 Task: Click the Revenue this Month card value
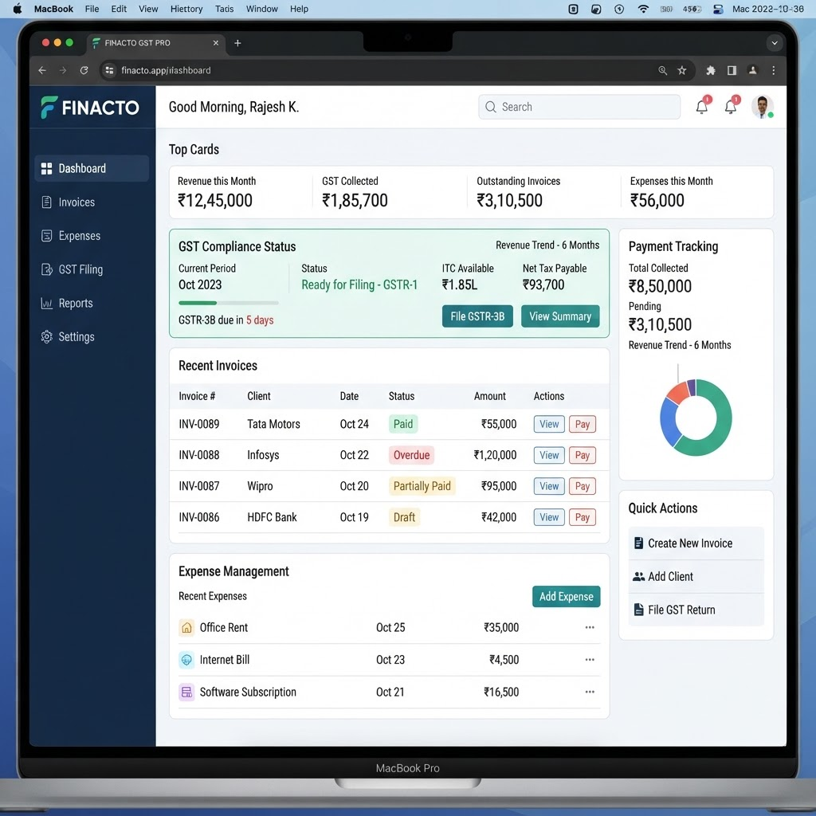tap(215, 200)
